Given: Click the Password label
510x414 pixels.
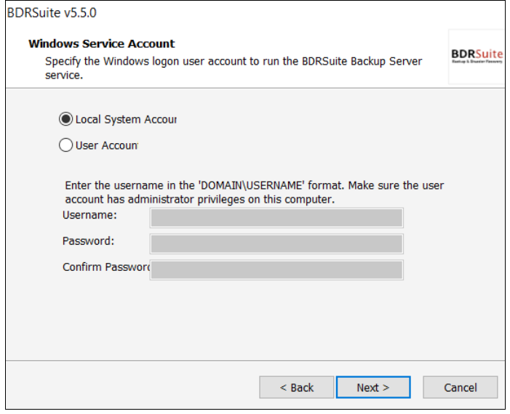Looking at the screenshot, I should click(x=88, y=241).
